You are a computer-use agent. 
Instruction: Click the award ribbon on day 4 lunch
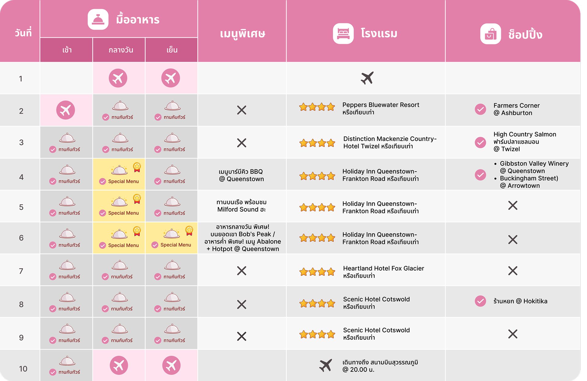(x=137, y=167)
